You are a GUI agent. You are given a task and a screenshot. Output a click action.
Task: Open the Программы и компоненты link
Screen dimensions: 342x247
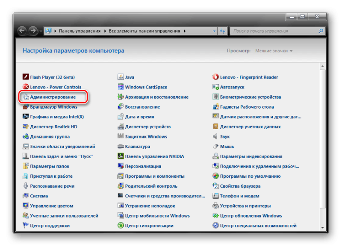pyautogui.click(x=155, y=176)
